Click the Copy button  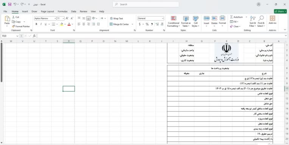click(17, 22)
